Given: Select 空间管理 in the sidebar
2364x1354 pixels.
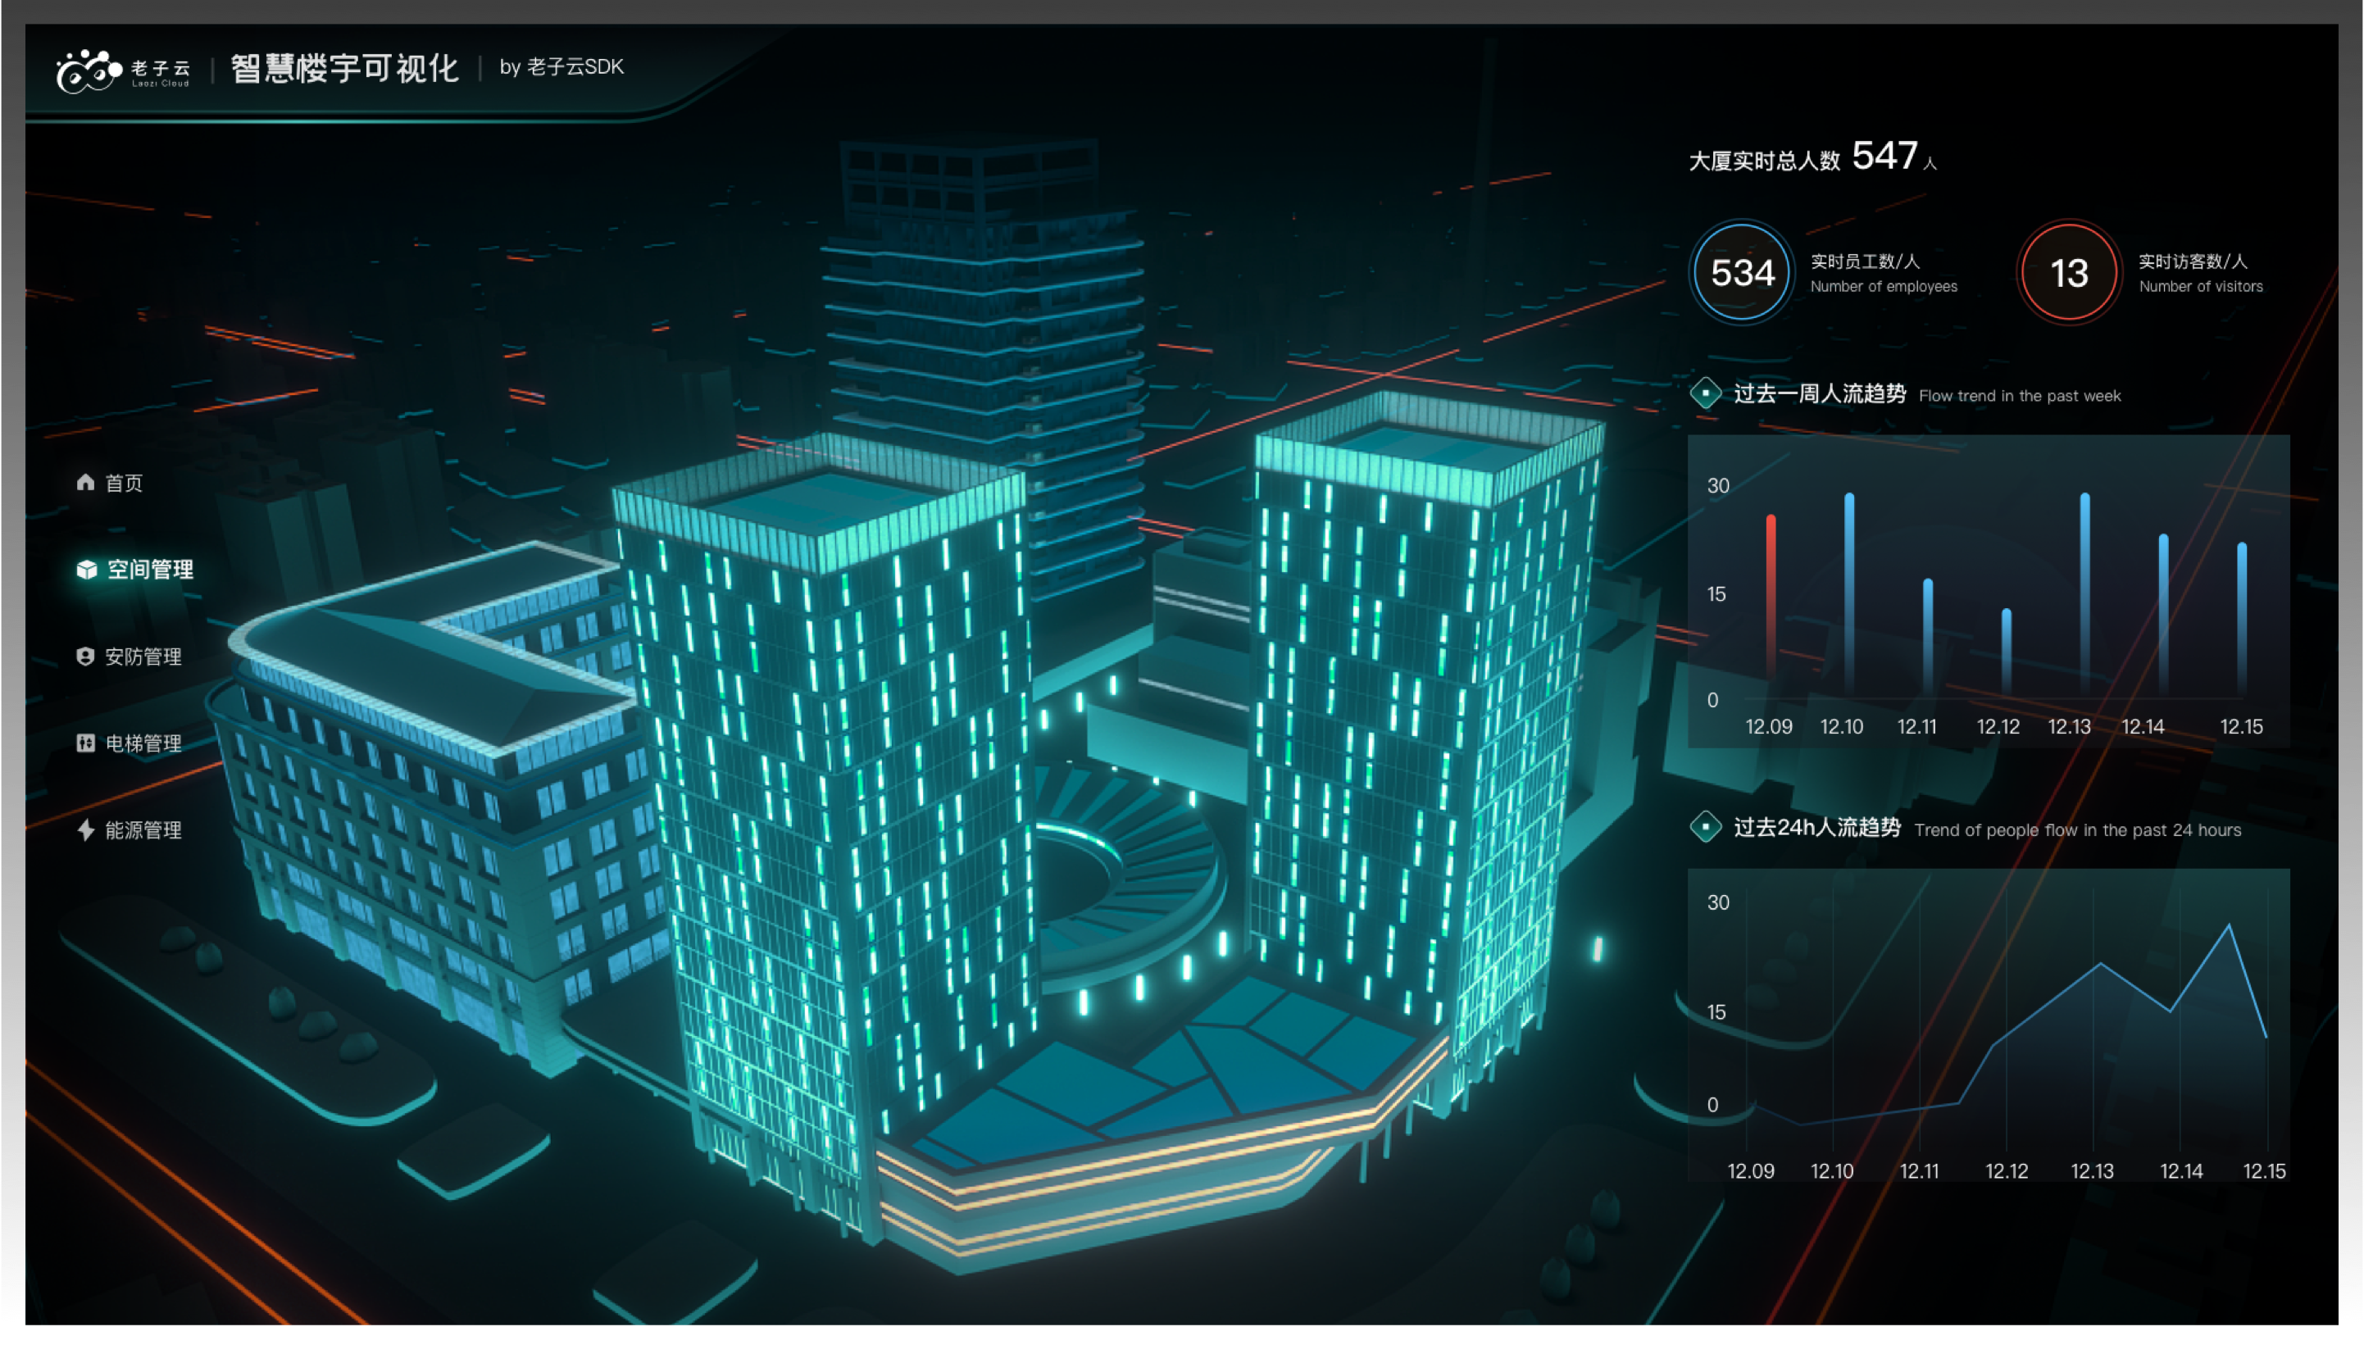Looking at the screenshot, I should coord(150,569).
